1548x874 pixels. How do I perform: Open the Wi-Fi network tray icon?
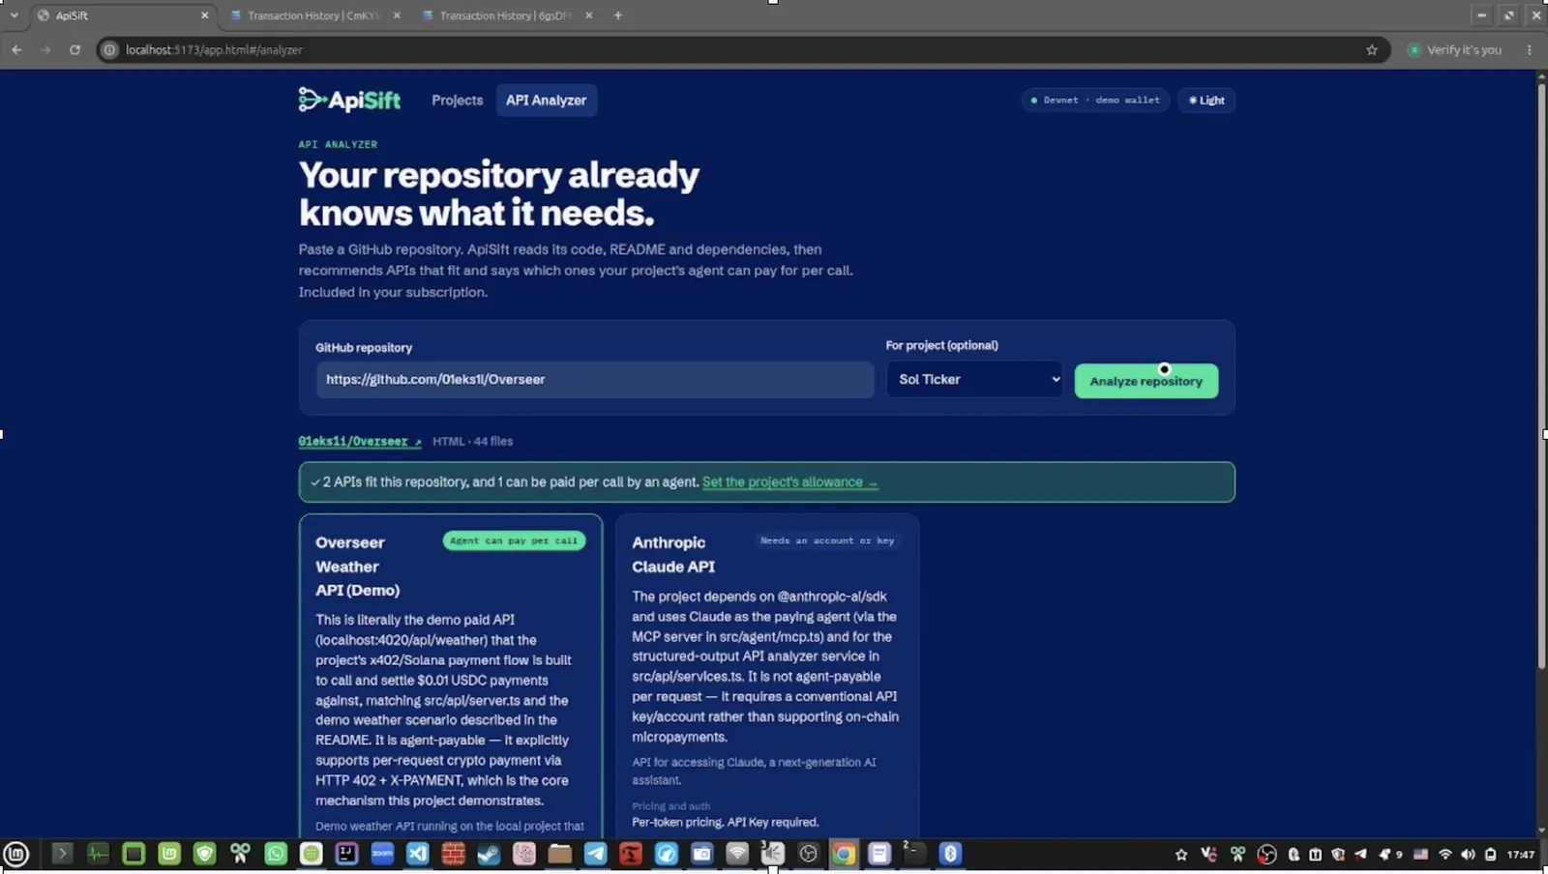[1445, 855]
